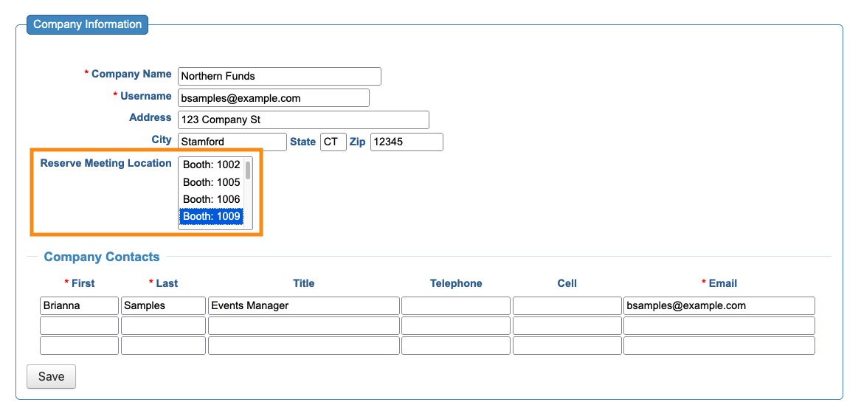Edit the Address text field
Viewport: 861px width, 419px height.
pos(302,120)
